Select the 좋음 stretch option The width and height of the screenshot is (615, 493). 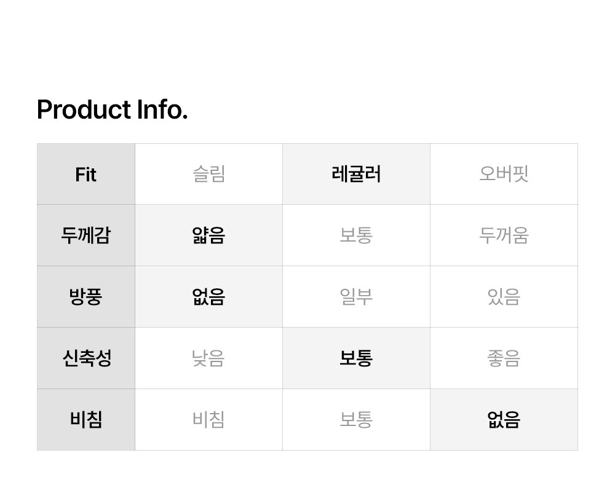(x=504, y=358)
